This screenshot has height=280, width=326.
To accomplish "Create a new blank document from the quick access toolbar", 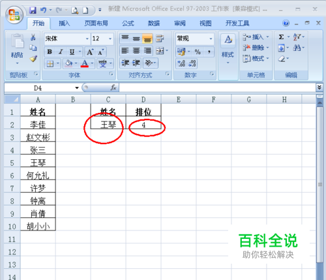I will tap(85, 10).
